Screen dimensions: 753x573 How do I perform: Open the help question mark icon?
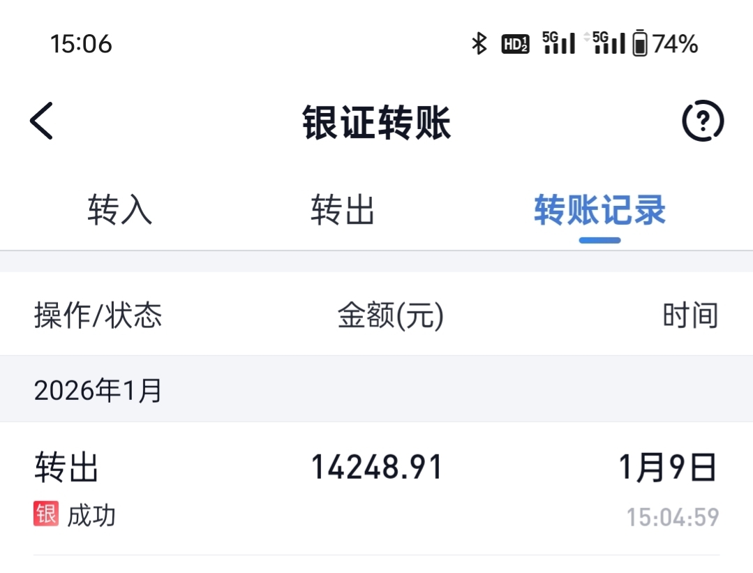click(702, 122)
